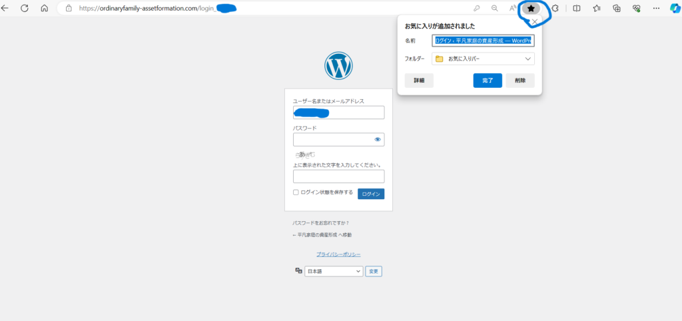The height and width of the screenshot is (321, 682).
Task: Click the あきむ captcha image
Action: coord(305,155)
